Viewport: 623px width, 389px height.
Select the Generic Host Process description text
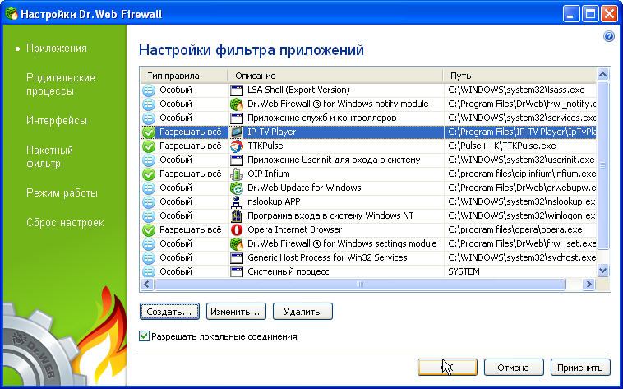point(327,257)
